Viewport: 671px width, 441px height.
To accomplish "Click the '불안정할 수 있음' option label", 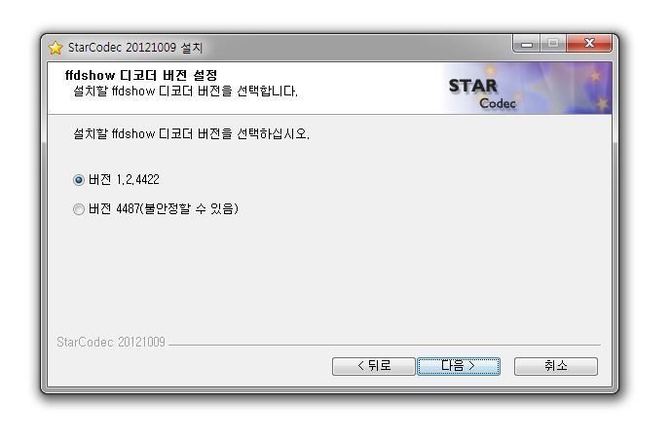I will 190,208.
